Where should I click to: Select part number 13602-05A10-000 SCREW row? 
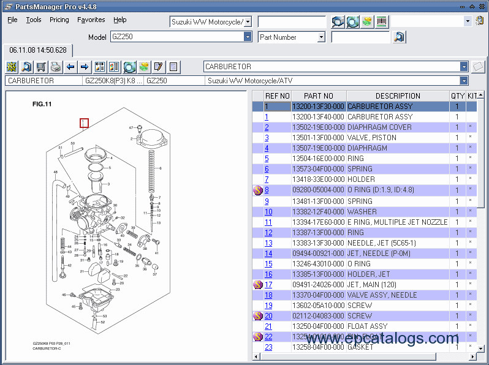pos(365,306)
